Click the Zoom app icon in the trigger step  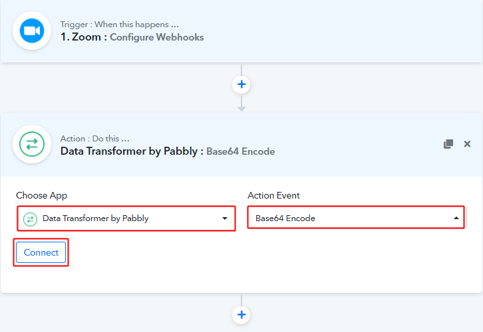[32, 31]
